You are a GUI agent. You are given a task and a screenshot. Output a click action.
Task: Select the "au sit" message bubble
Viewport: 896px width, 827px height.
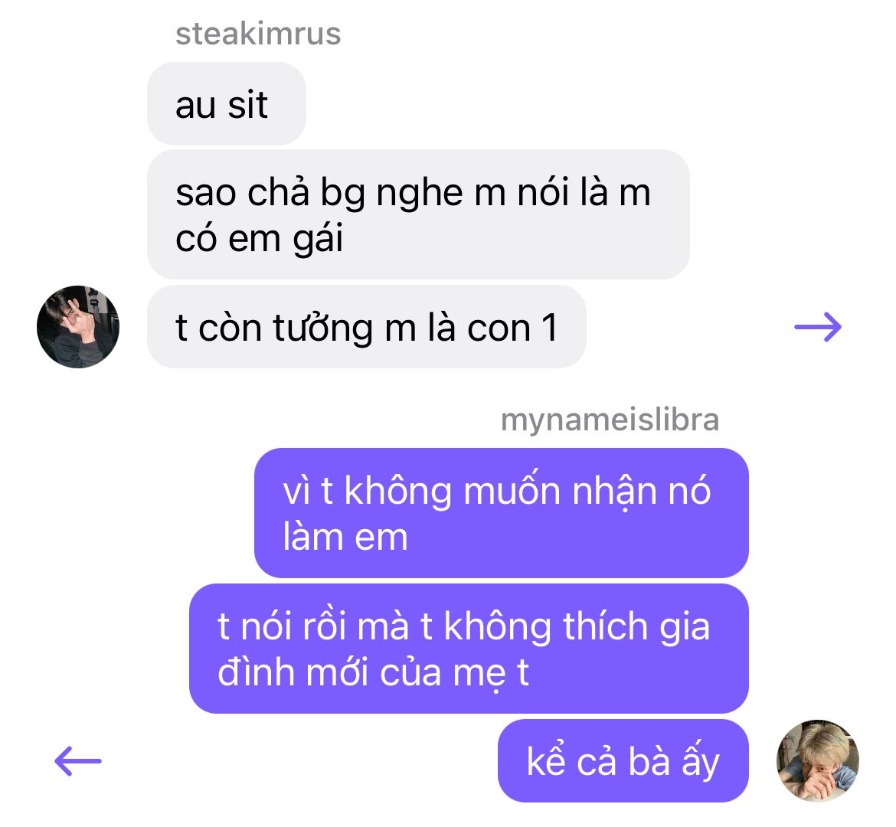pyautogui.click(x=226, y=103)
